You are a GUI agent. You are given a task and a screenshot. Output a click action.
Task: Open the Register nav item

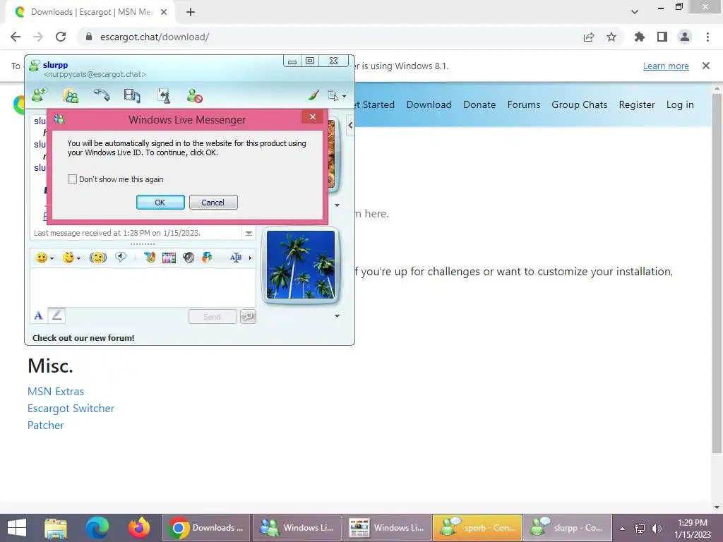pyautogui.click(x=637, y=104)
